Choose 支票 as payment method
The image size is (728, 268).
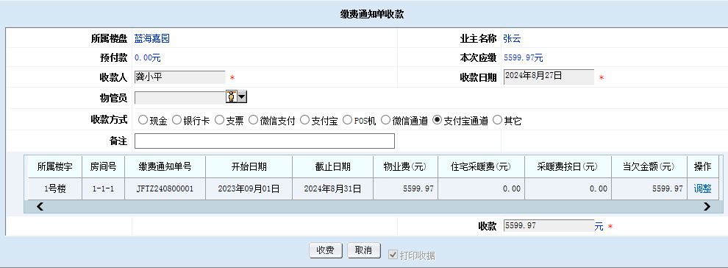coord(219,120)
